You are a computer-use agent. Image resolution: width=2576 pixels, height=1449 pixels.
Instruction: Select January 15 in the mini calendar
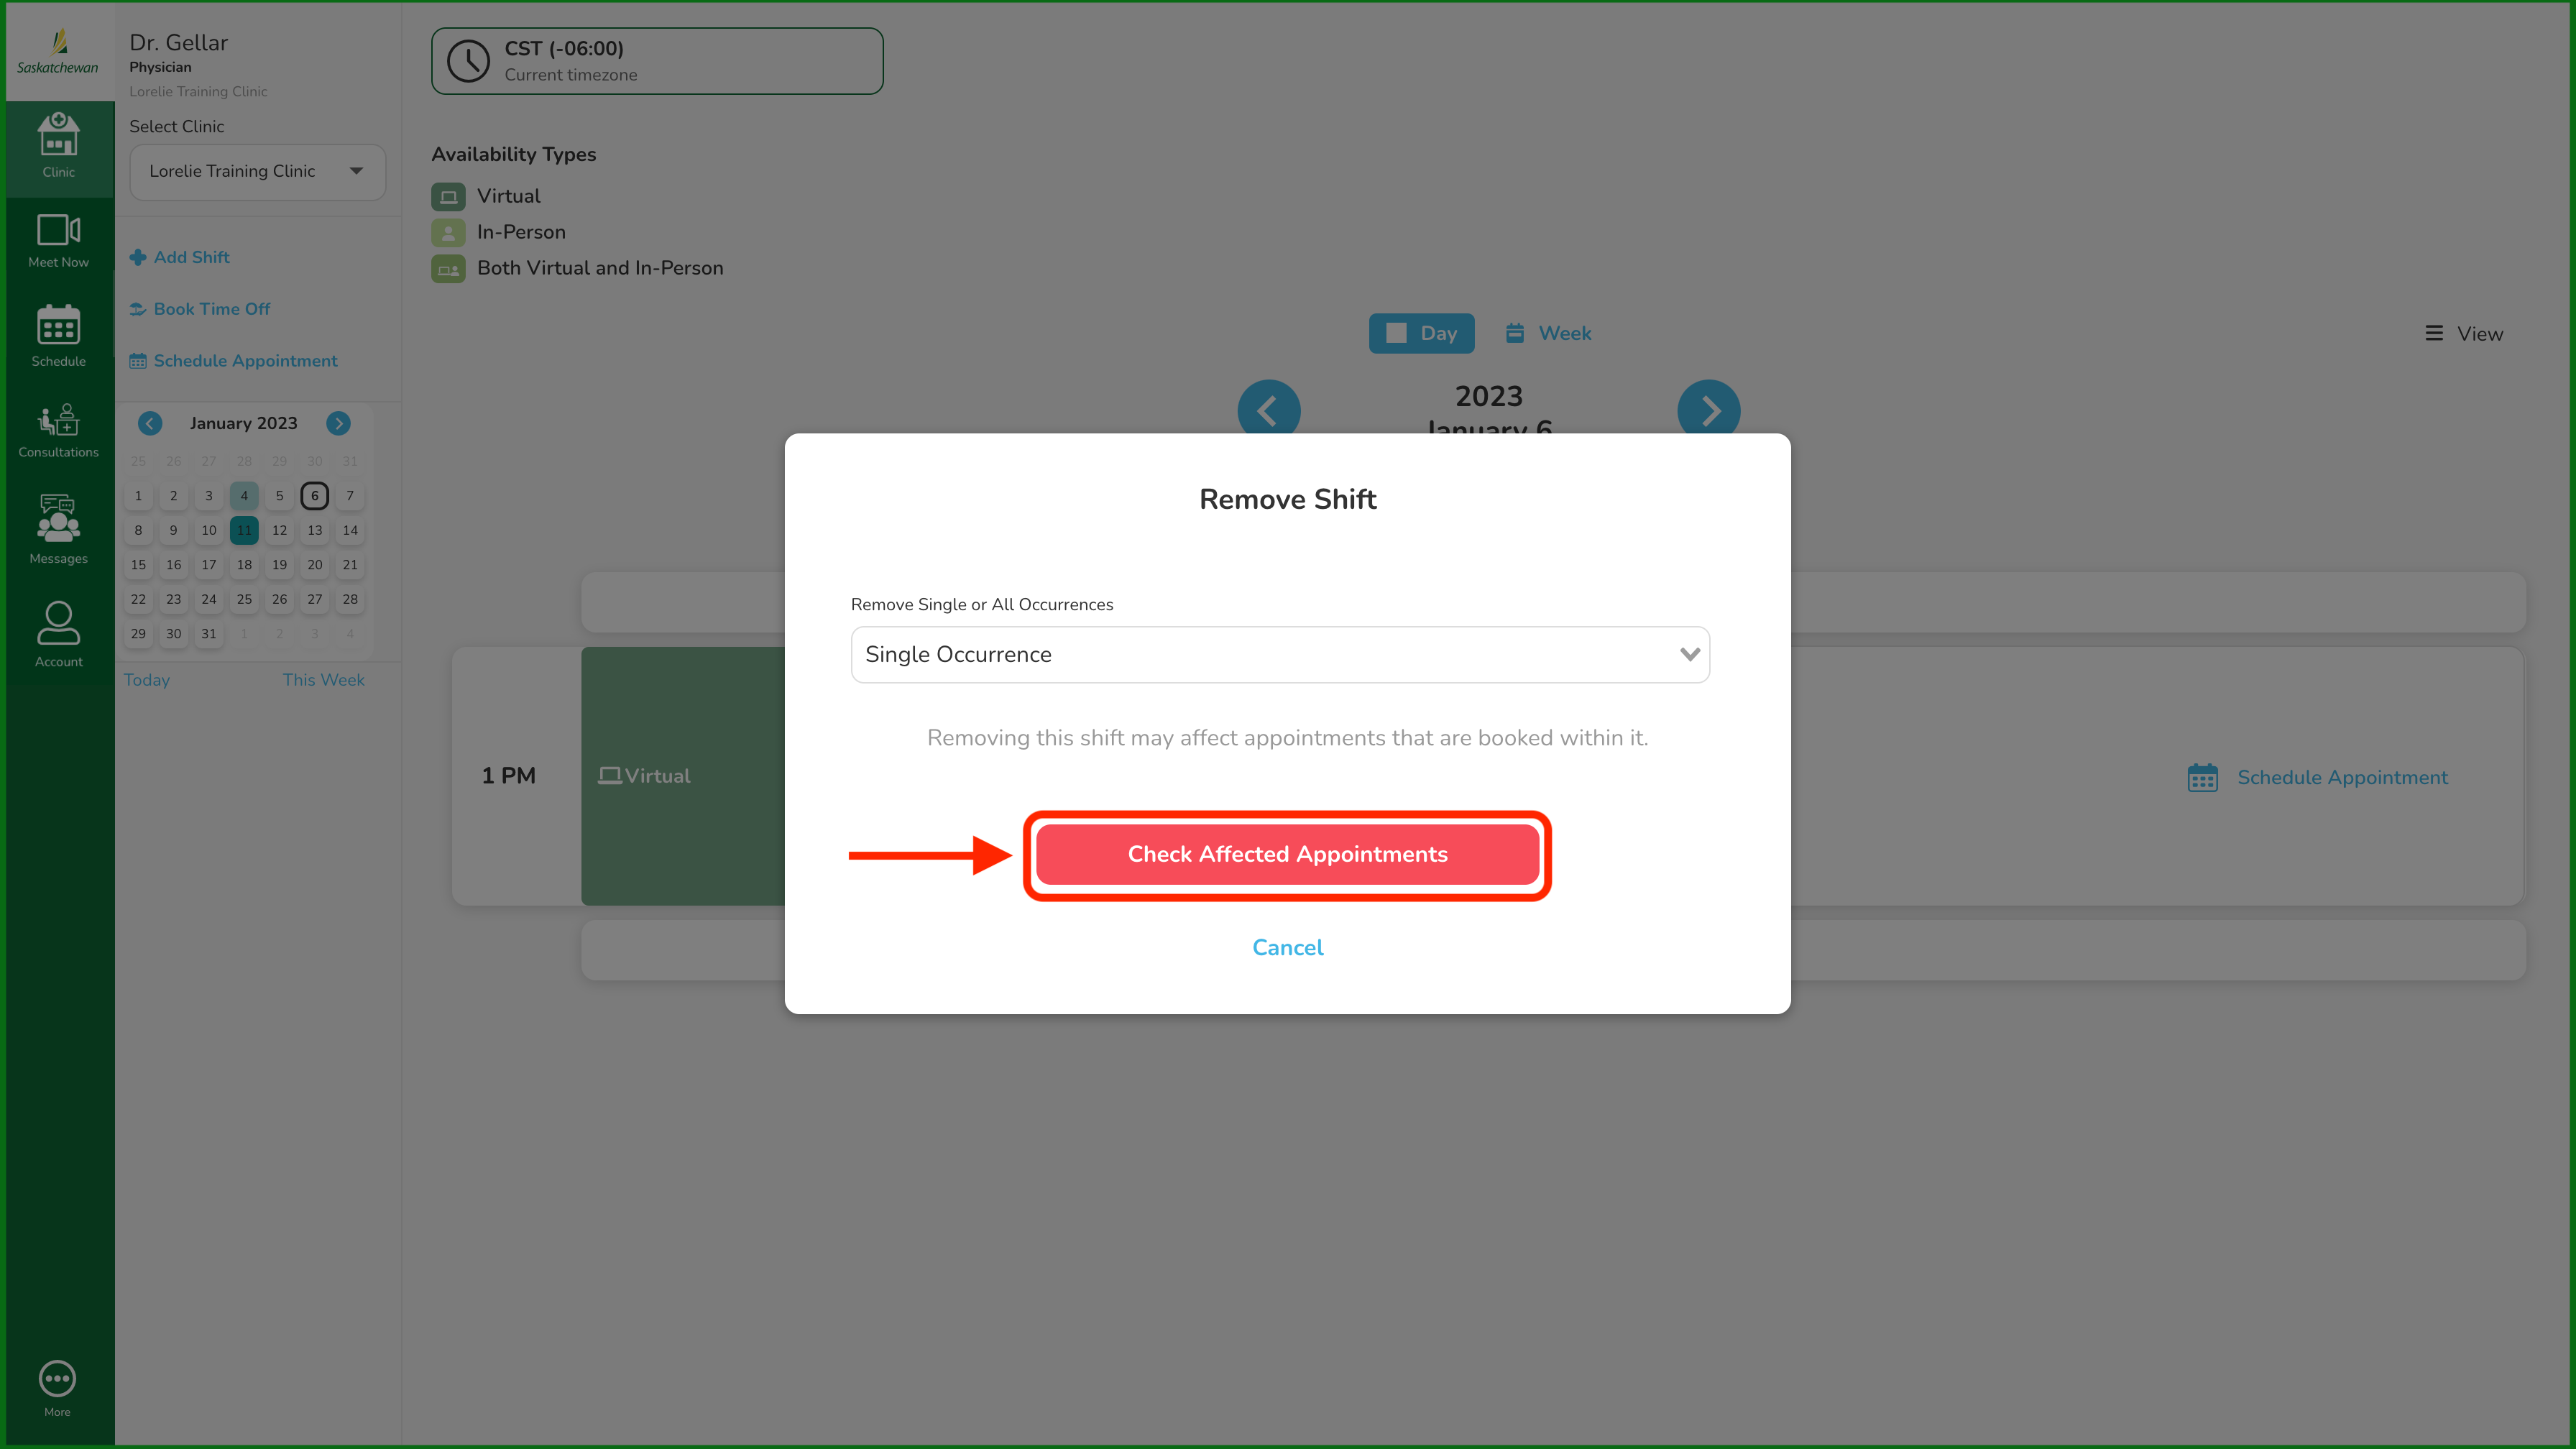pyautogui.click(x=138, y=565)
